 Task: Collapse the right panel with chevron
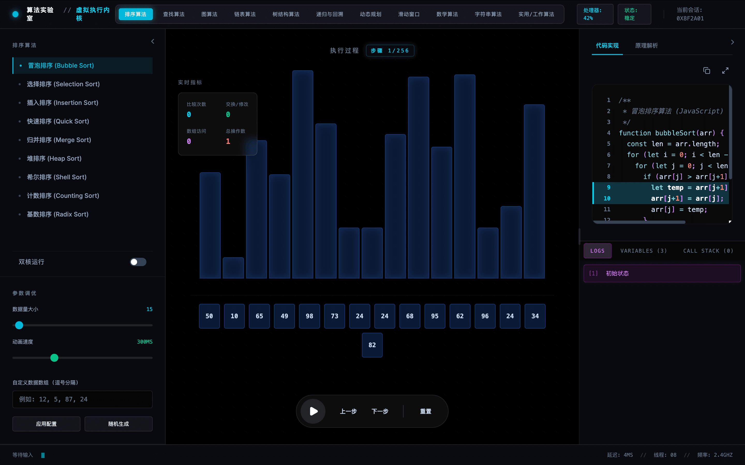point(732,42)
